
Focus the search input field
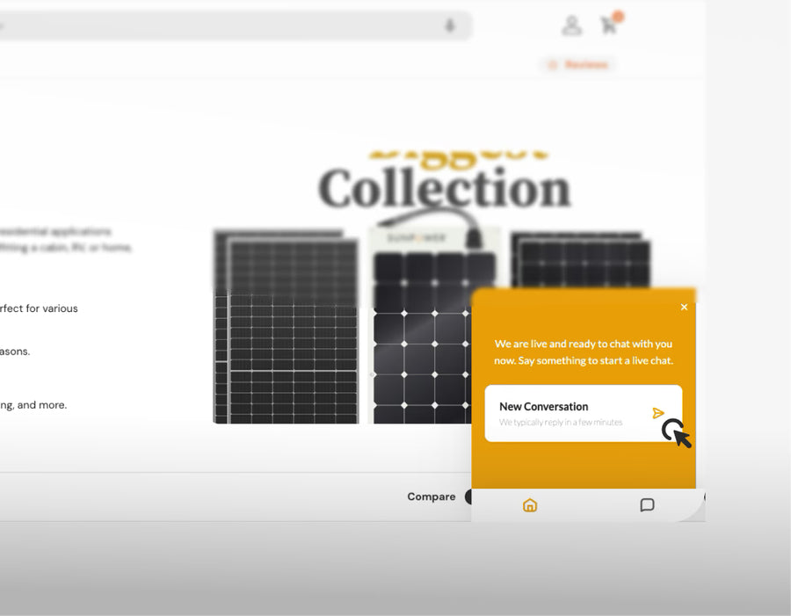point(220,26)
